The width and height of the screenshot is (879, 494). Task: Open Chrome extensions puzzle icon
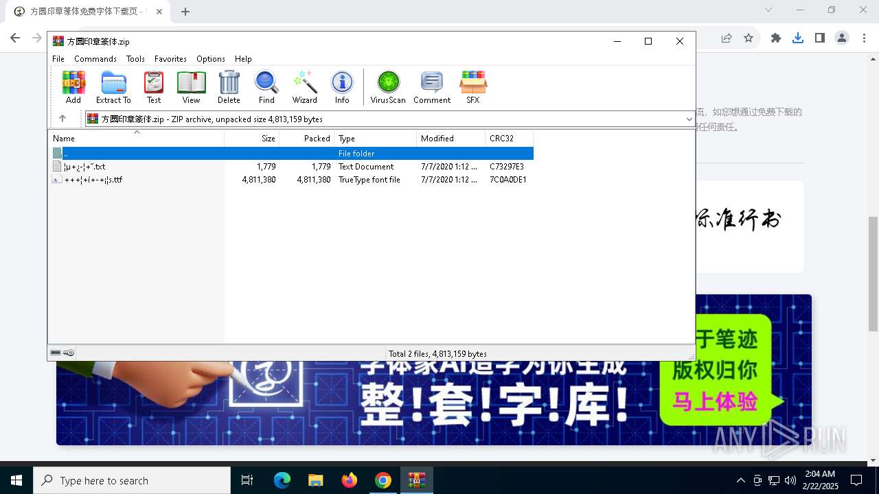(x=776, y=38)
